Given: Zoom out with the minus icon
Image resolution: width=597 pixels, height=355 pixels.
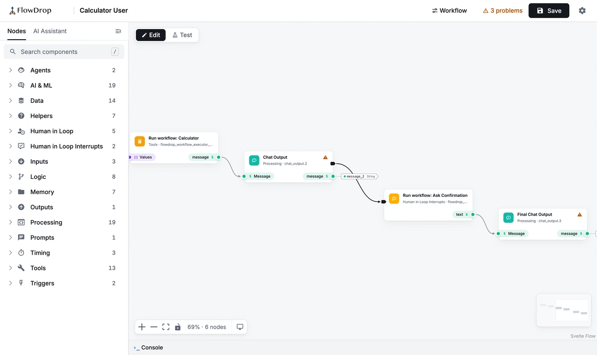Looking at the screenshot, I should [154, 327].
